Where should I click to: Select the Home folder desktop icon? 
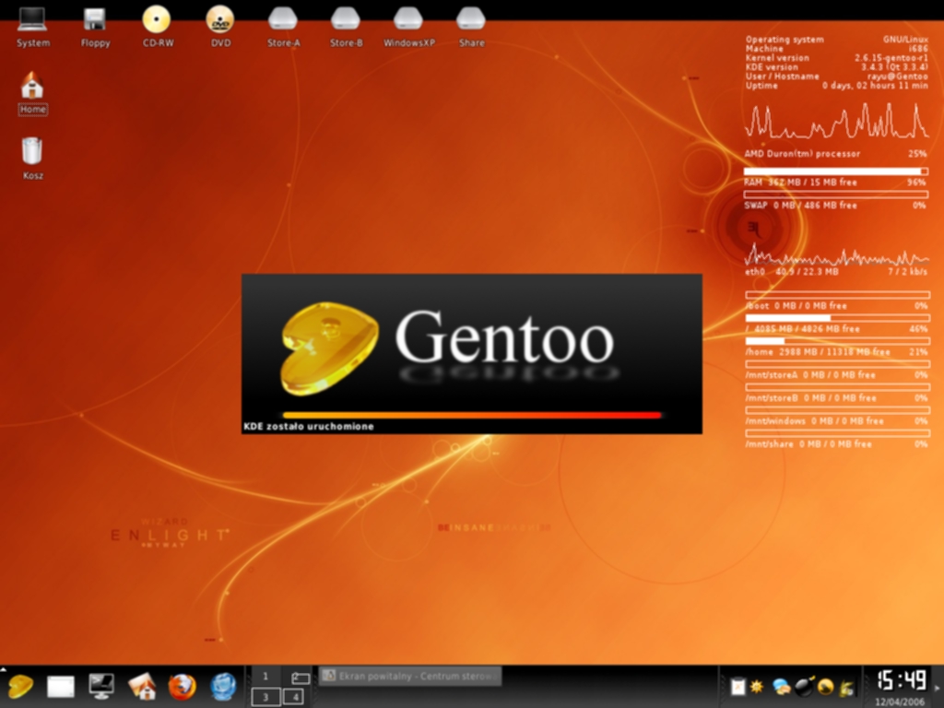coord(32,93)
